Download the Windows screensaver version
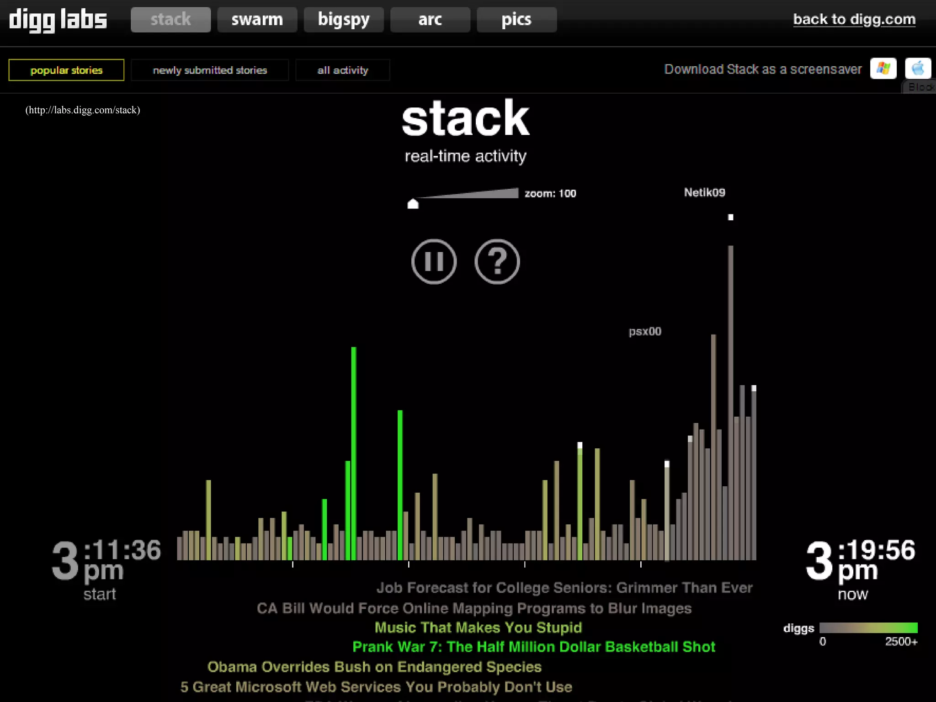This screenshot has height=702, width=936. point(883,69)
